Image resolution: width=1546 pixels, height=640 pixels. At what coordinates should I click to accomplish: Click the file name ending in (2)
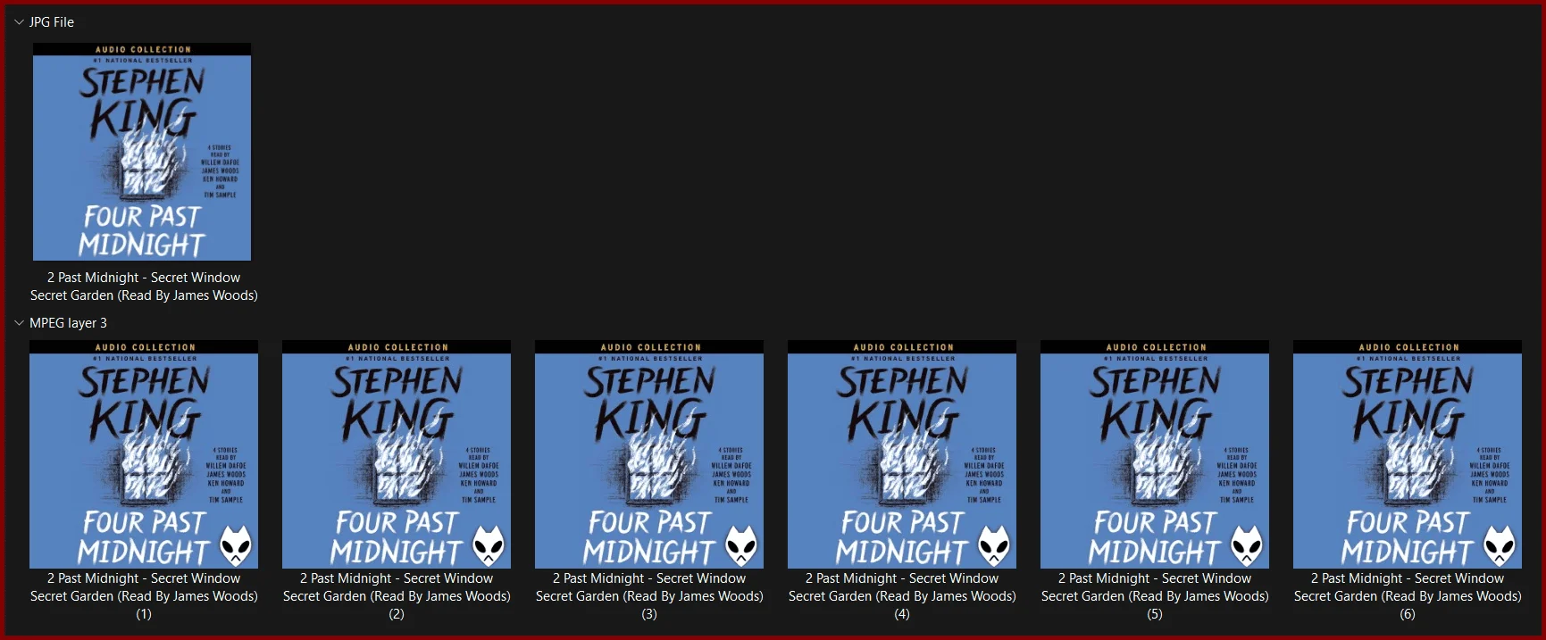click(x=397, y=596)
